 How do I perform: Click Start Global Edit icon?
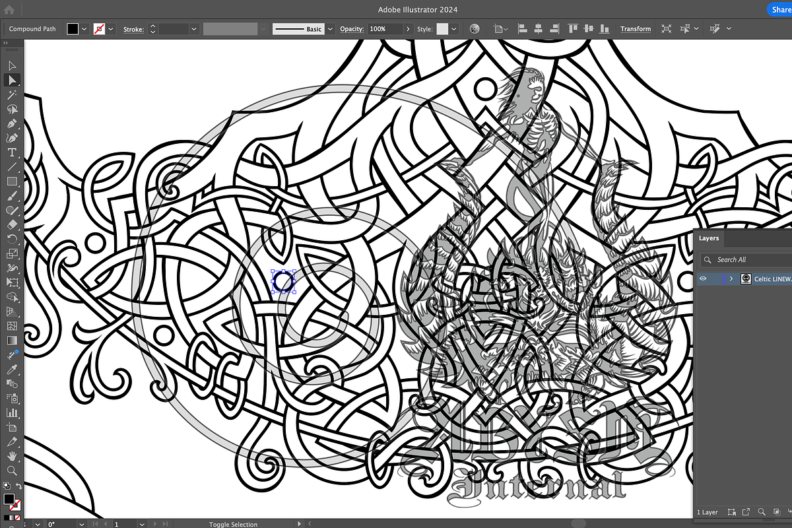tap(715, 29)
